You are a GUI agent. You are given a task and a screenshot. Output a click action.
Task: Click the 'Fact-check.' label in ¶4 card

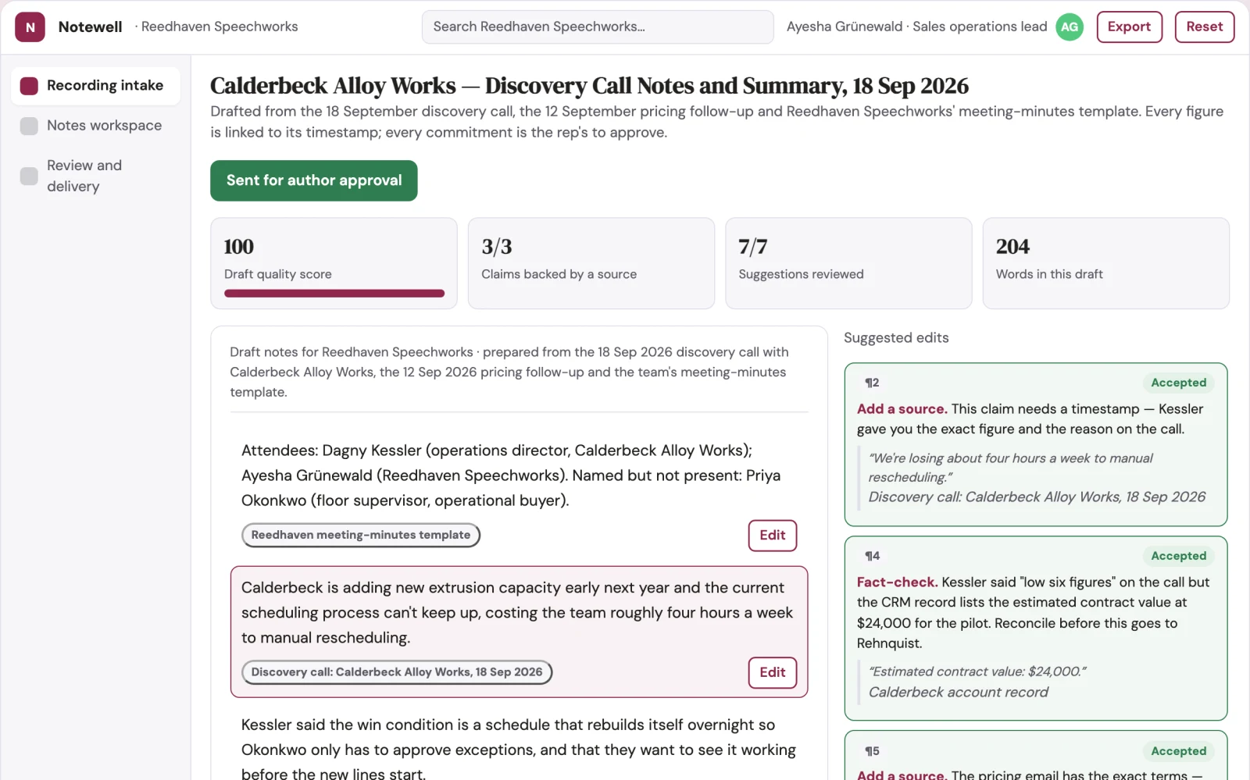897,582
